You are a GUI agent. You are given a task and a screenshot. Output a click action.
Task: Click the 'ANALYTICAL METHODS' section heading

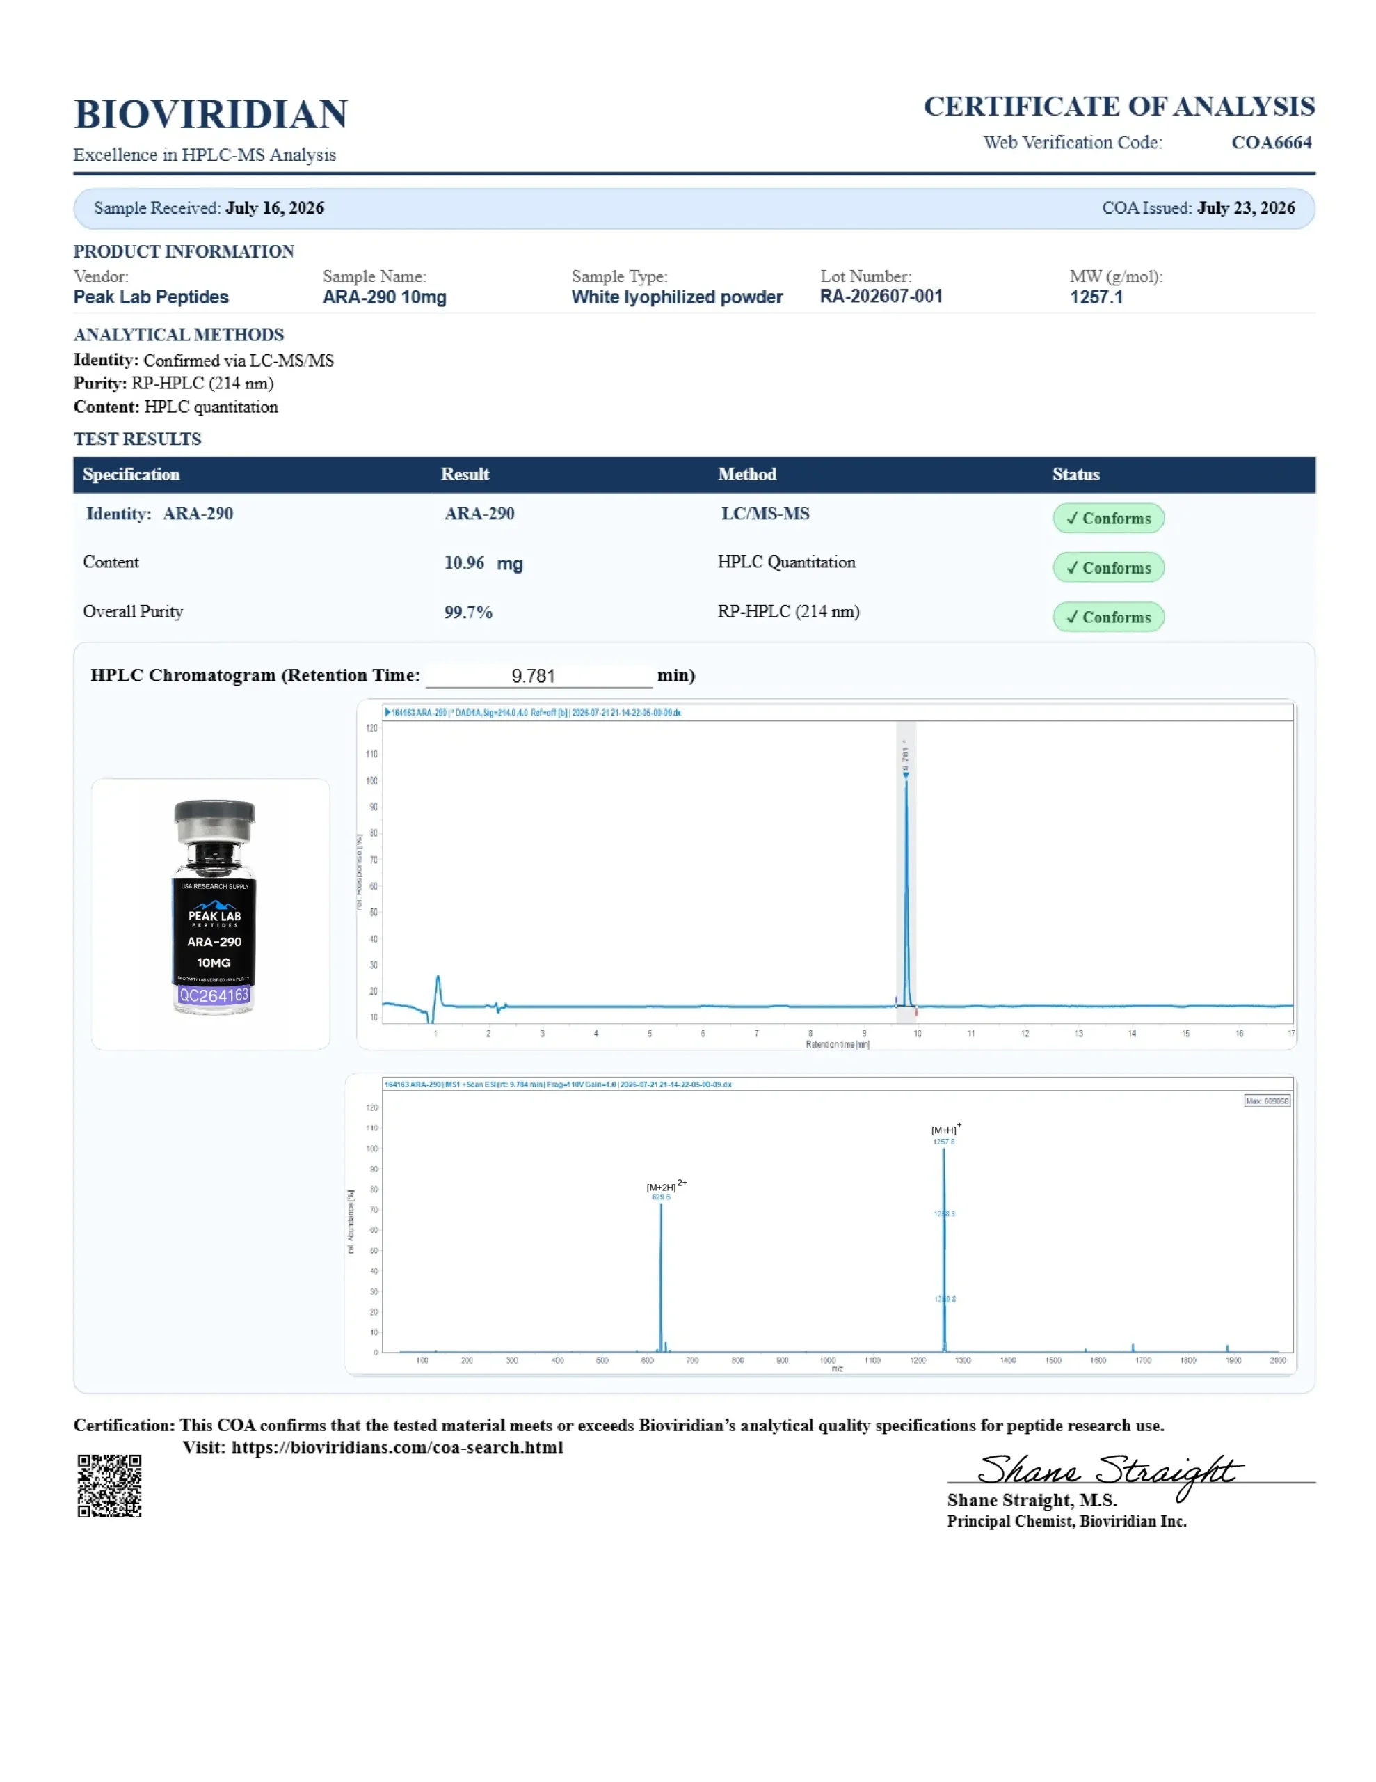179,335
